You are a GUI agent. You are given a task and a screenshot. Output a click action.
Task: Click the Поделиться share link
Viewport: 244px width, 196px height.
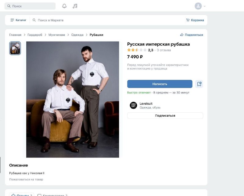[x=192, y=35]
